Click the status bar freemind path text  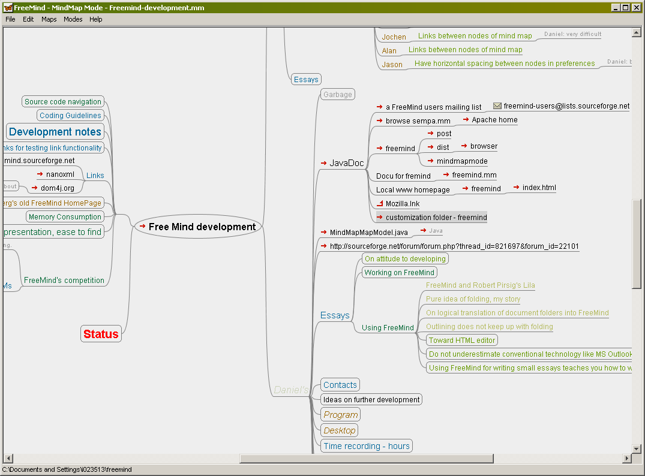[x=67, y=469]
